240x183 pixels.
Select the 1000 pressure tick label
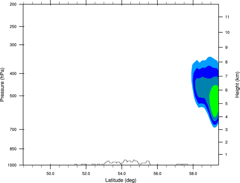pos(12,165)
